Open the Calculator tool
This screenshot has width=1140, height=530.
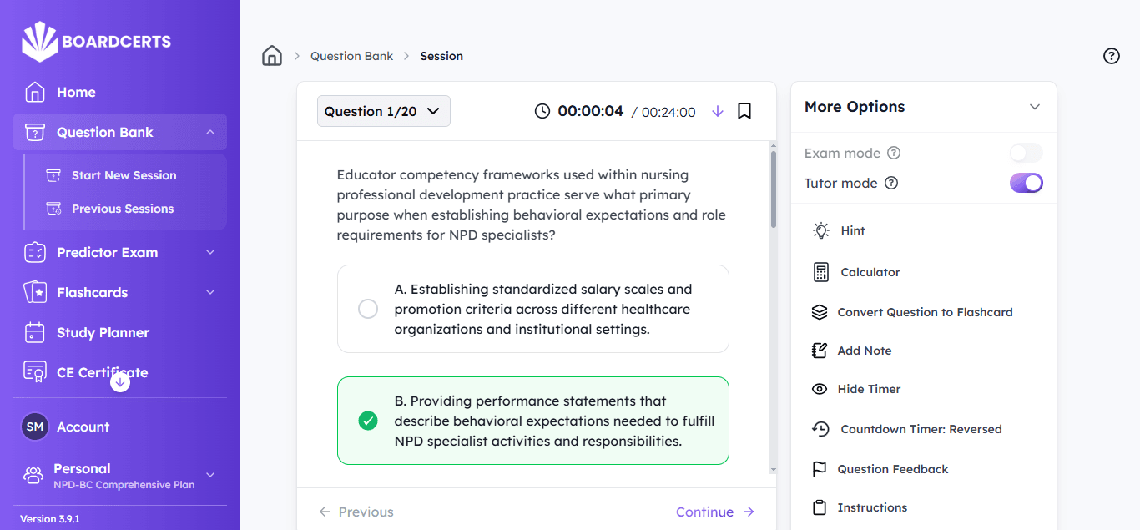[869, 272]
